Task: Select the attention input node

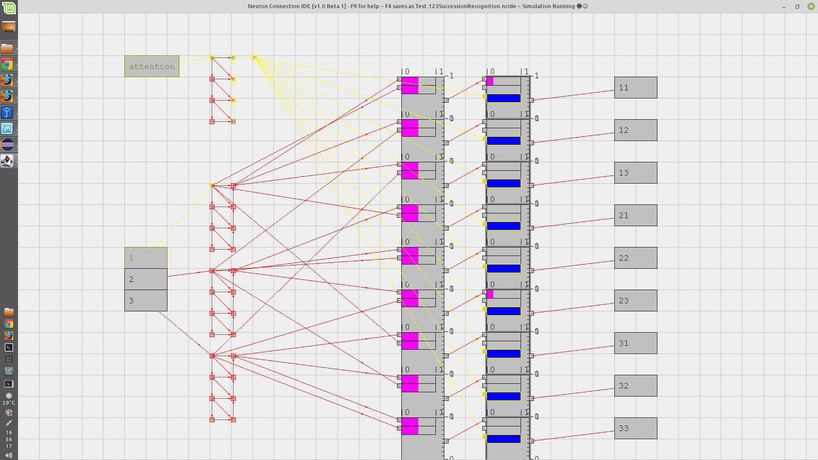Action: click(x=152, y=66)
